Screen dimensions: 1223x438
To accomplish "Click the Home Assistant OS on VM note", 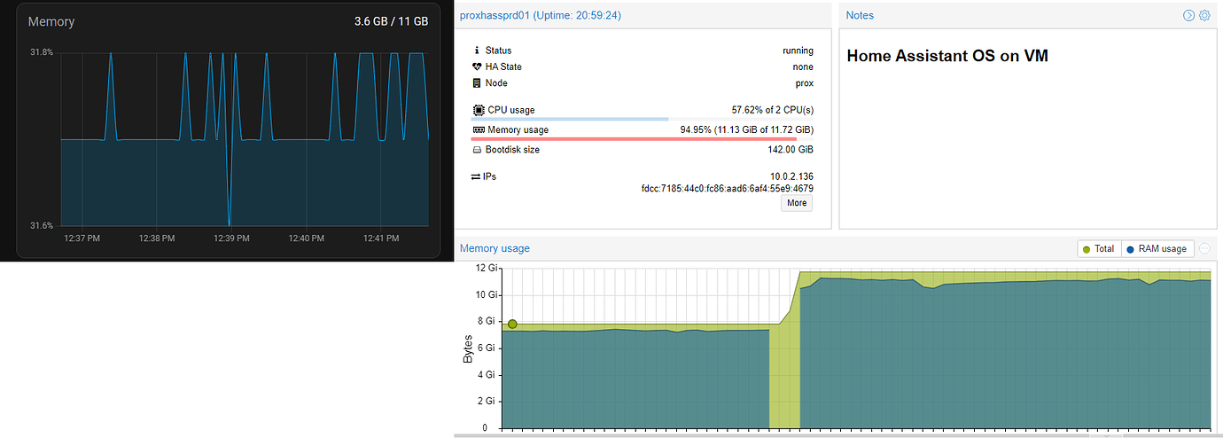I will pos(947,56).
